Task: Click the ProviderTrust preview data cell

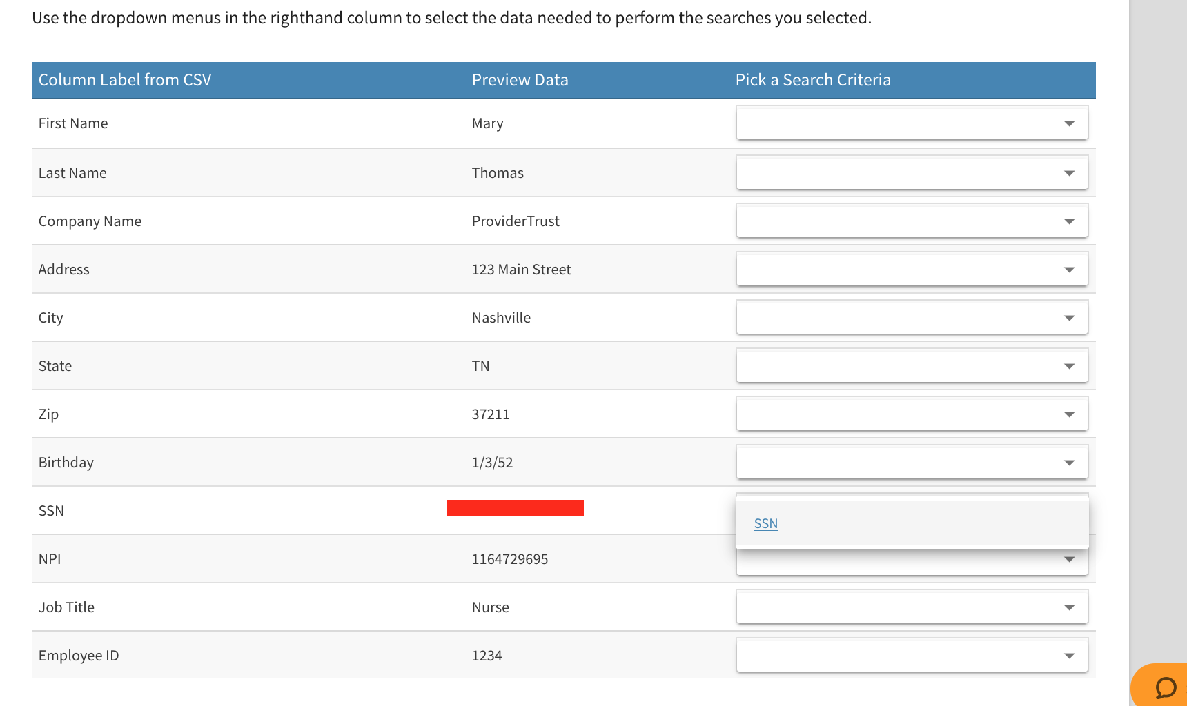Action: [516, 221]
